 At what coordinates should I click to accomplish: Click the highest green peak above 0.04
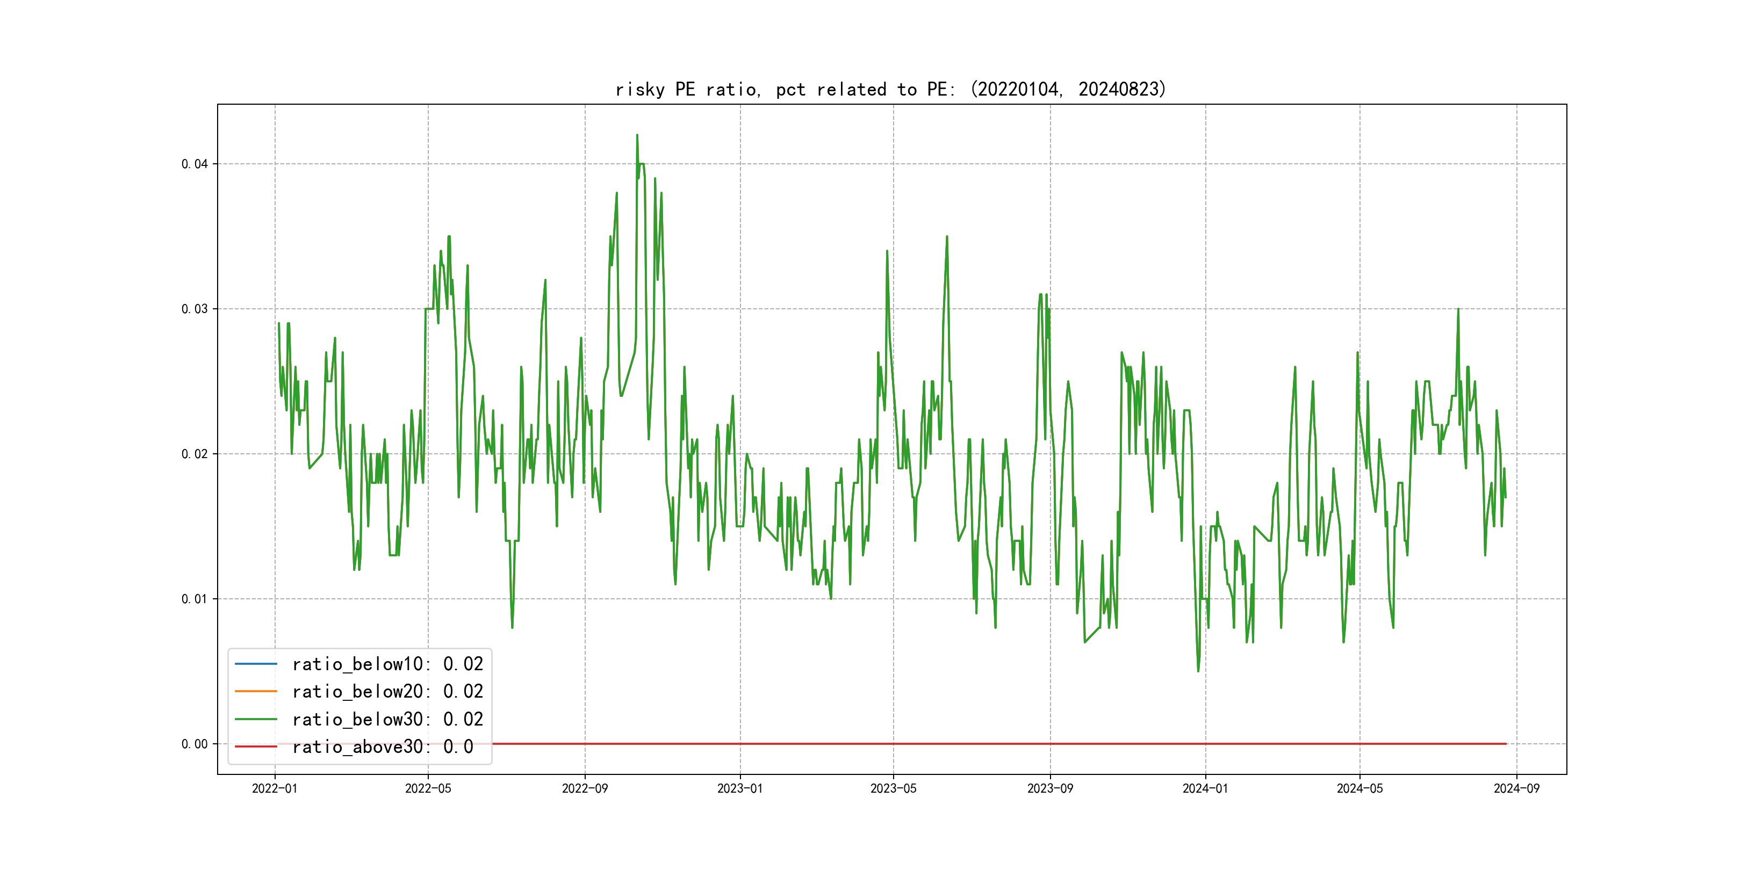[637, 136]
